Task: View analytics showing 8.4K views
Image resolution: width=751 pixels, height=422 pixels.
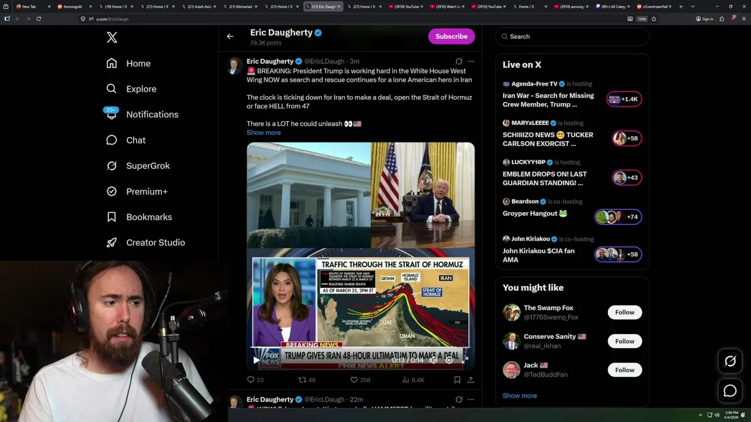Action: 413,380
